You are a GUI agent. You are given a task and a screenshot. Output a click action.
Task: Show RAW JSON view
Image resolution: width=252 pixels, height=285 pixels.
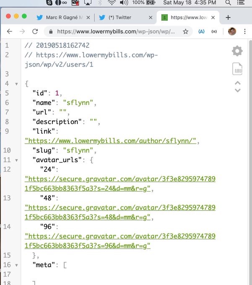(237, 69)
